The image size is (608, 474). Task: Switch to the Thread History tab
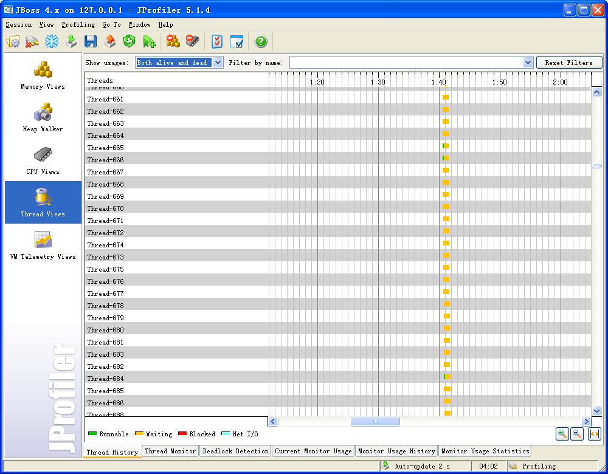pyautogui.click(x=112, y=452)
